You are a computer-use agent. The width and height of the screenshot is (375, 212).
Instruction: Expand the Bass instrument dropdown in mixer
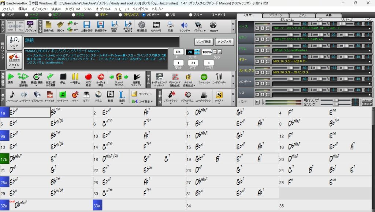point(370,28)
